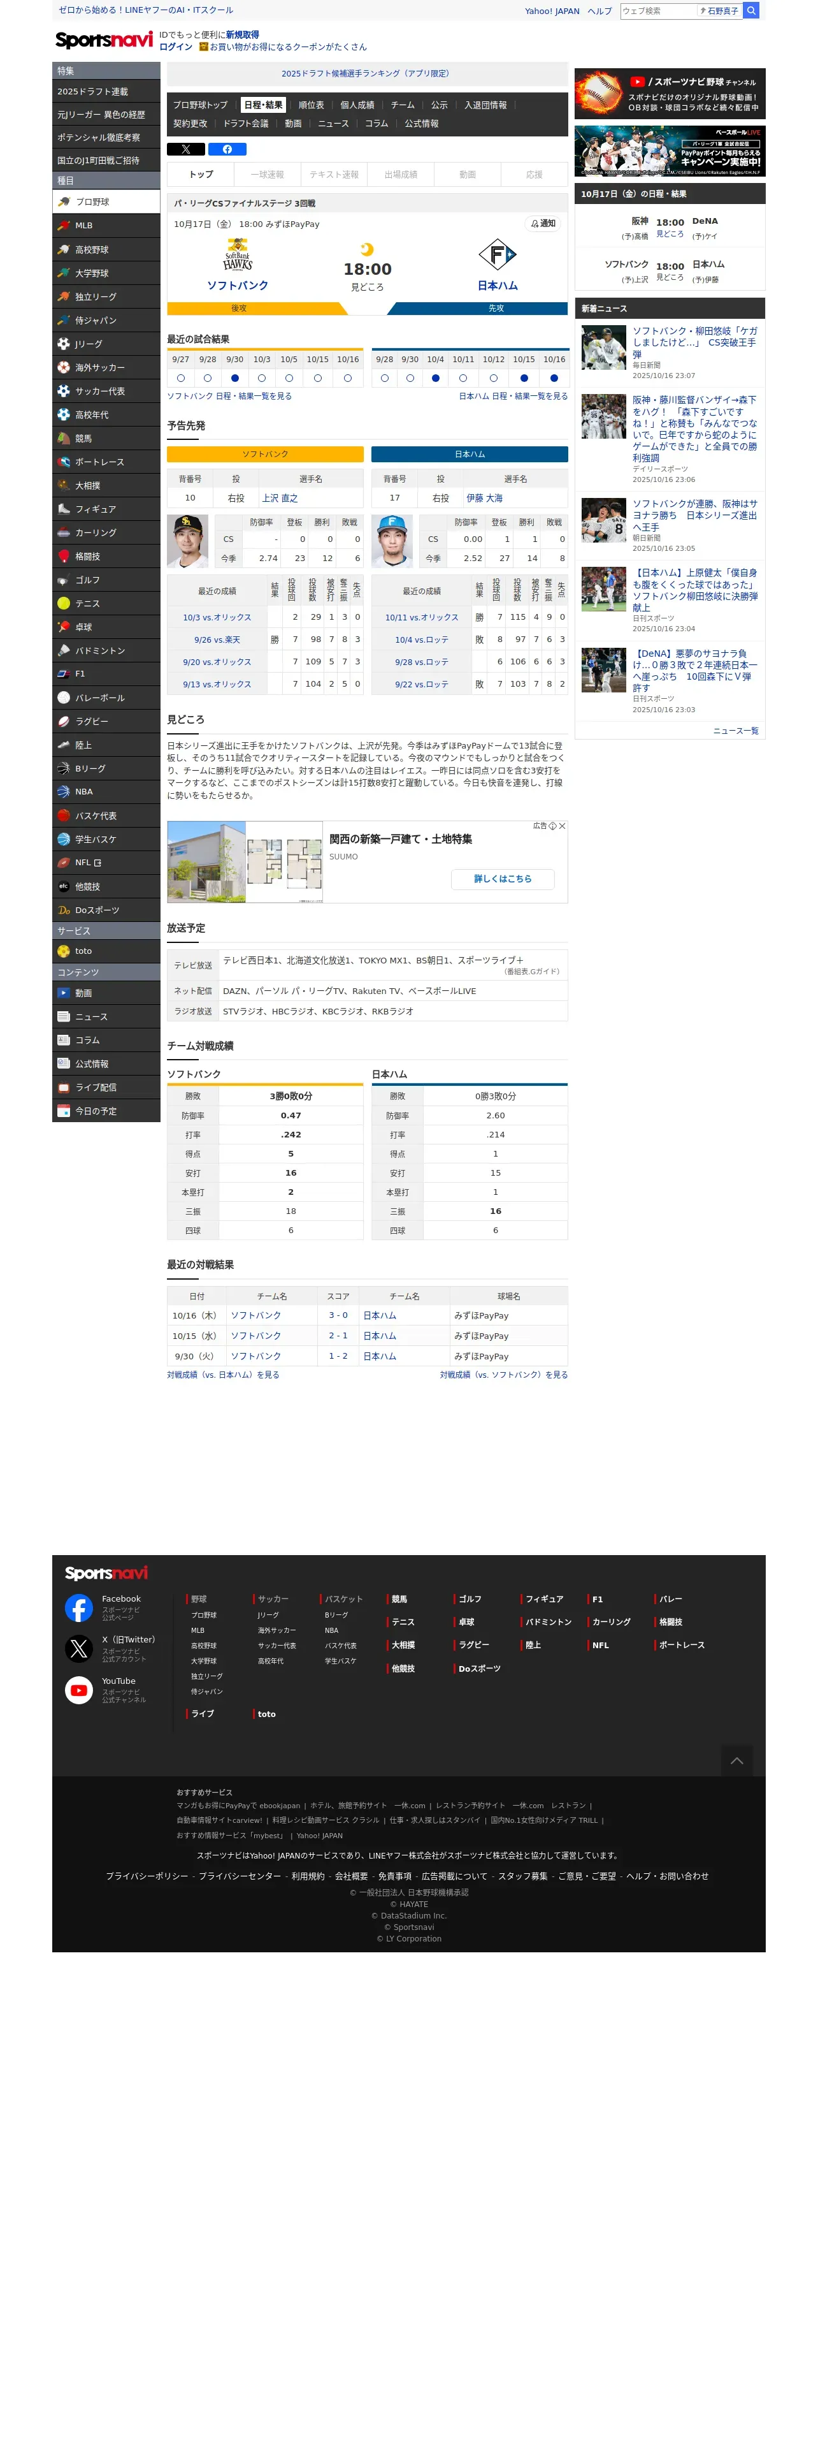Image resolution: width=818 pixels, height=2456 pixels.
Task: Click the Yahoo! JAPAN header link
Action: coord(552,11)
